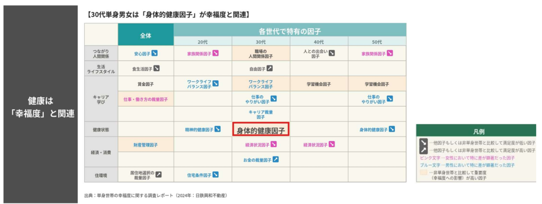
Task: Click the arrow icon beside 人との出会い因子
Action: [x=331, y=53]
